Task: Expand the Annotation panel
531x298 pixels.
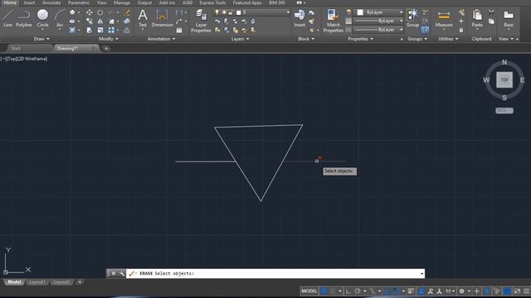Action: [x=161, y=39]
